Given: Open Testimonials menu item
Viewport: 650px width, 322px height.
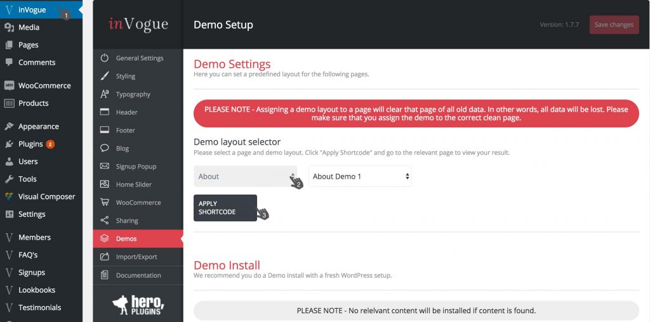Looking at the screenshot, I should click(41, 307).
